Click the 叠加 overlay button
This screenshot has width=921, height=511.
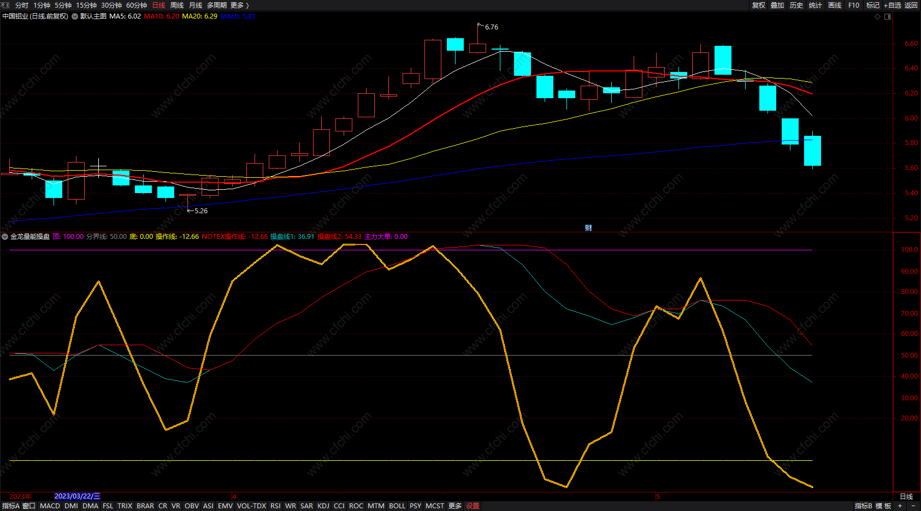point(777,5)
